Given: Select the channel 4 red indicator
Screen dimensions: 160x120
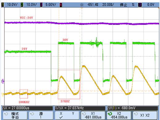Looking at the screenshot, I should 61,5.
